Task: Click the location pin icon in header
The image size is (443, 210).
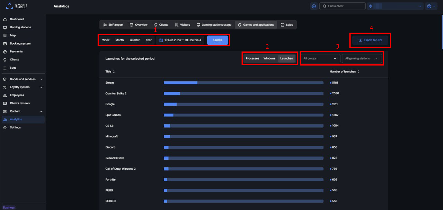Action: click(x=371, y=6)
